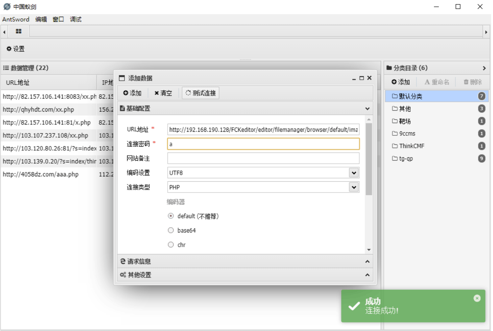Click the dialog vertical scrollbar thumb

coord(369,159)
